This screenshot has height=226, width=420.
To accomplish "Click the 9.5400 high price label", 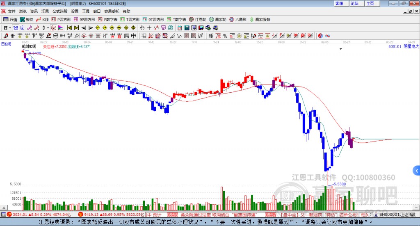I will pyautogui.click(x=35, y=53).
